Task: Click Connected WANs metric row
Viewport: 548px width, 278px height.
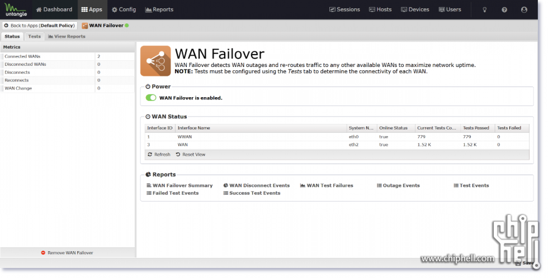Action: (x=67, y=56)
